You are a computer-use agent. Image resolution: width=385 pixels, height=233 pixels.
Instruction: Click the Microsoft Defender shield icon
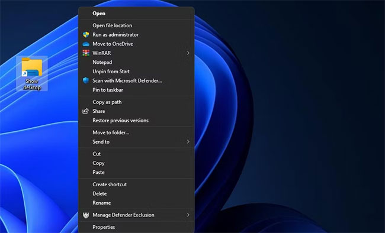pos(86,80)
